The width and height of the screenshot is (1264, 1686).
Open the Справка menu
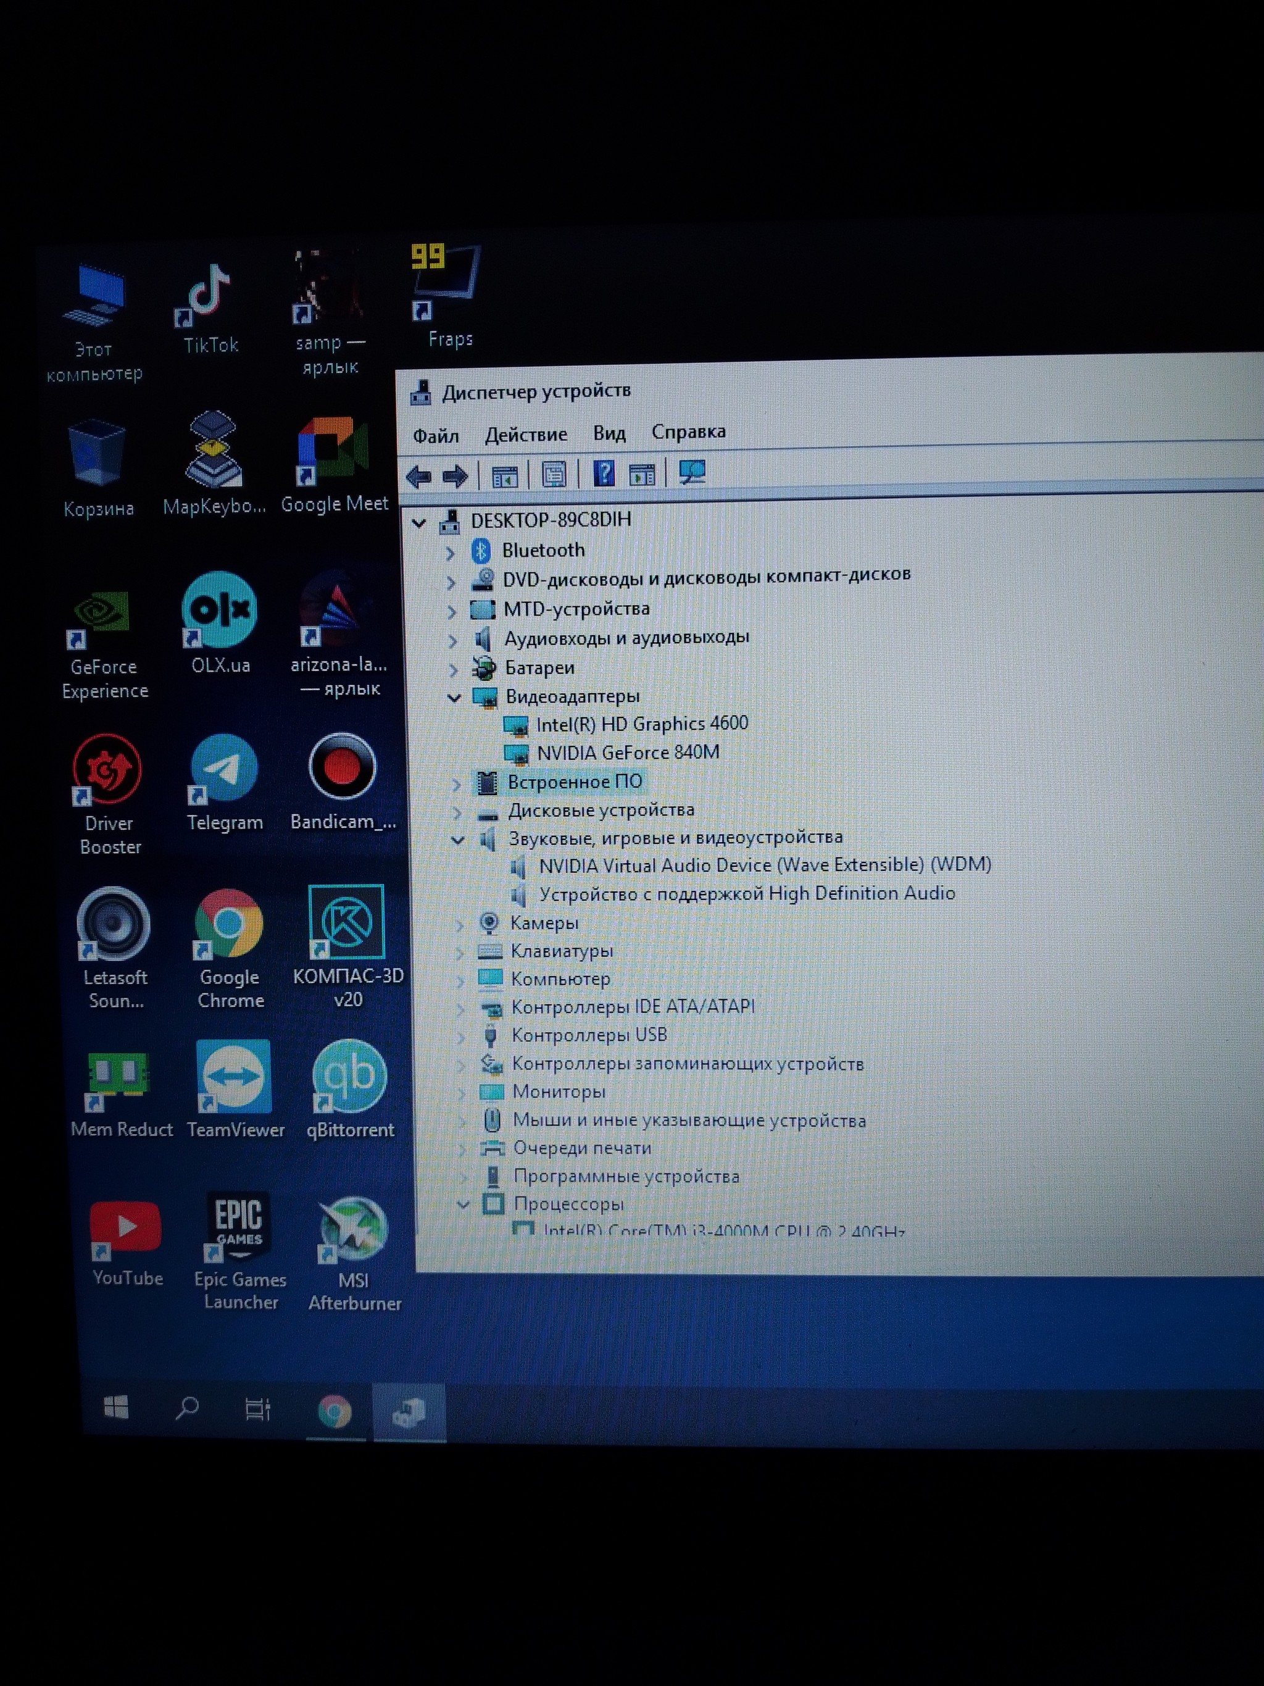(688, 432)
